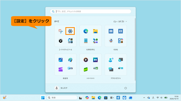Launch the black dial utility app icon

click(x=61, y=41)
